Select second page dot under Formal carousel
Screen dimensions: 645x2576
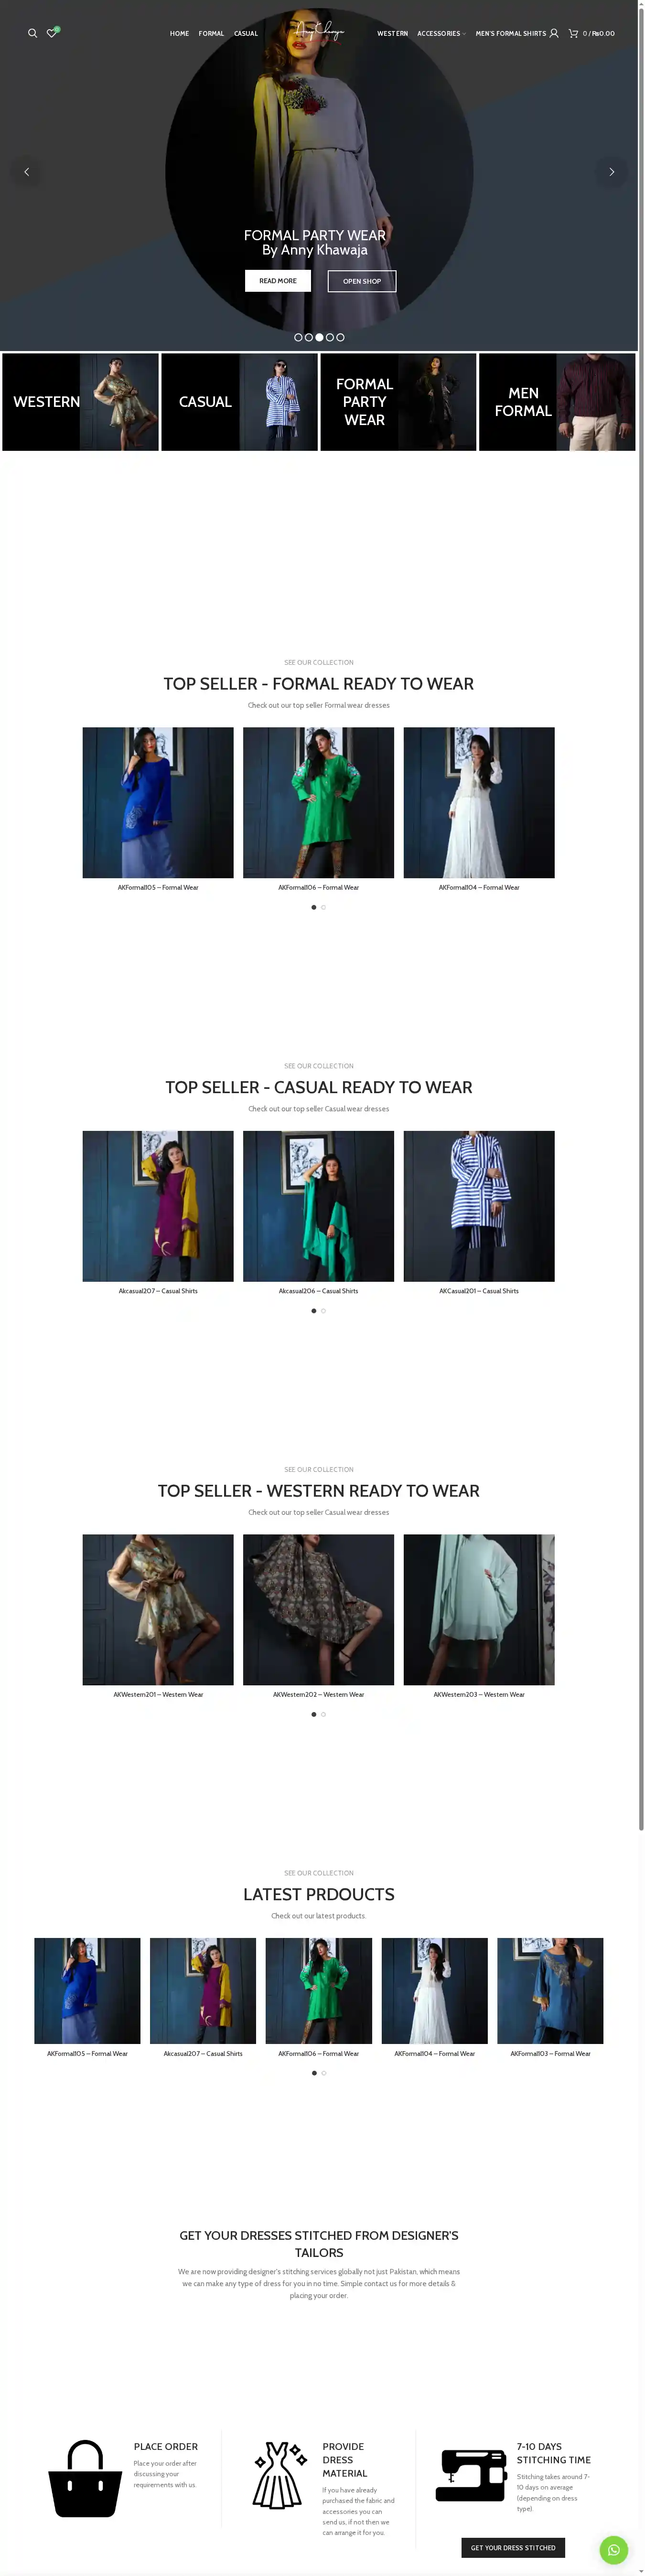pyautogui.click(x=323, y=907)
